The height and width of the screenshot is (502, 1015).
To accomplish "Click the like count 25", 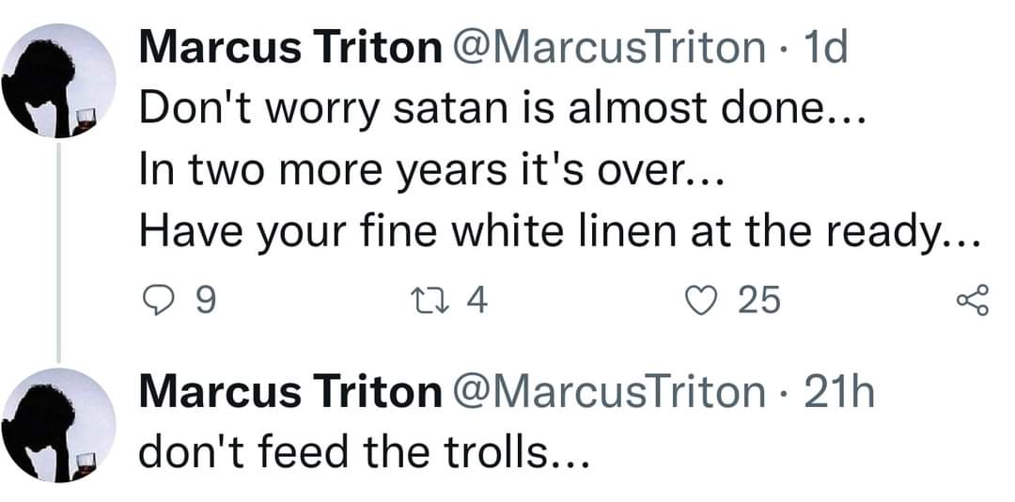I will tap(759, 302).
